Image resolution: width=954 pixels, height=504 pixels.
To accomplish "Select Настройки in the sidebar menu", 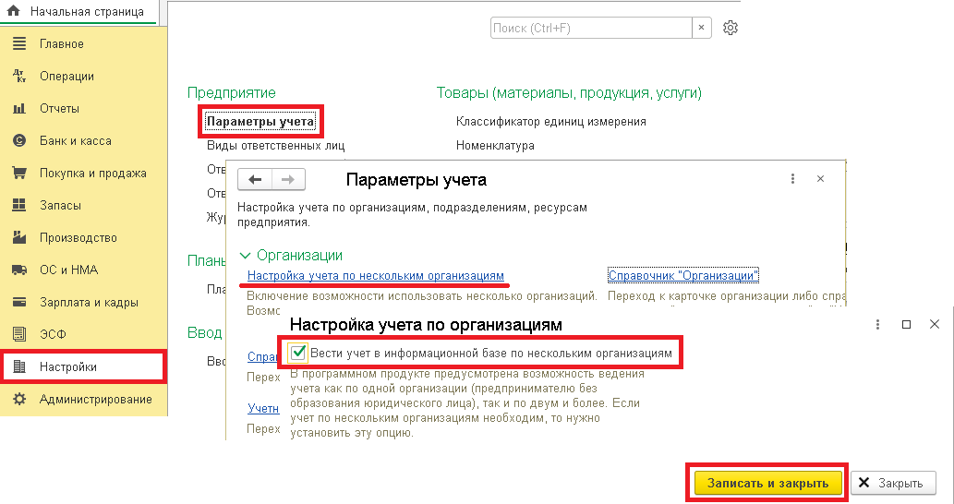I will pyautogui.click(x=67, y=367).
